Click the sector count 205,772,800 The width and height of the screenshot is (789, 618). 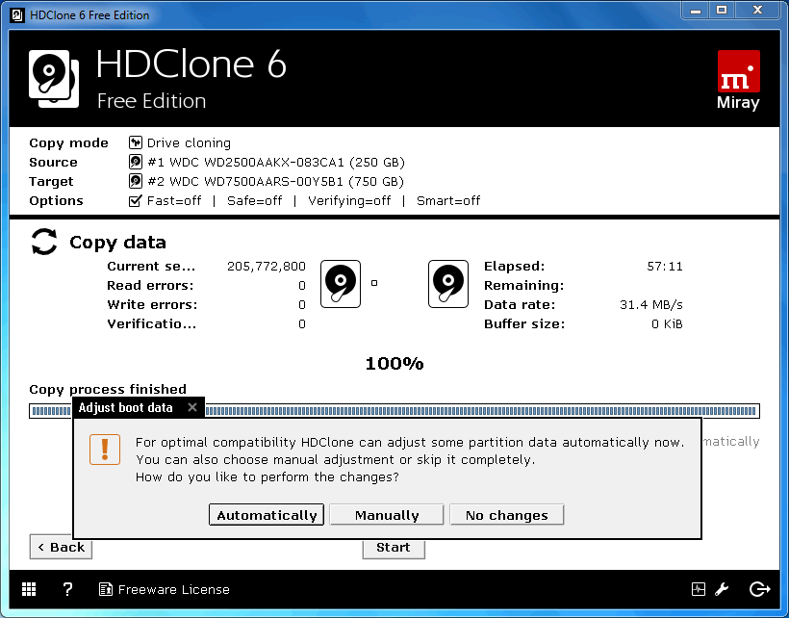[267, 267]
